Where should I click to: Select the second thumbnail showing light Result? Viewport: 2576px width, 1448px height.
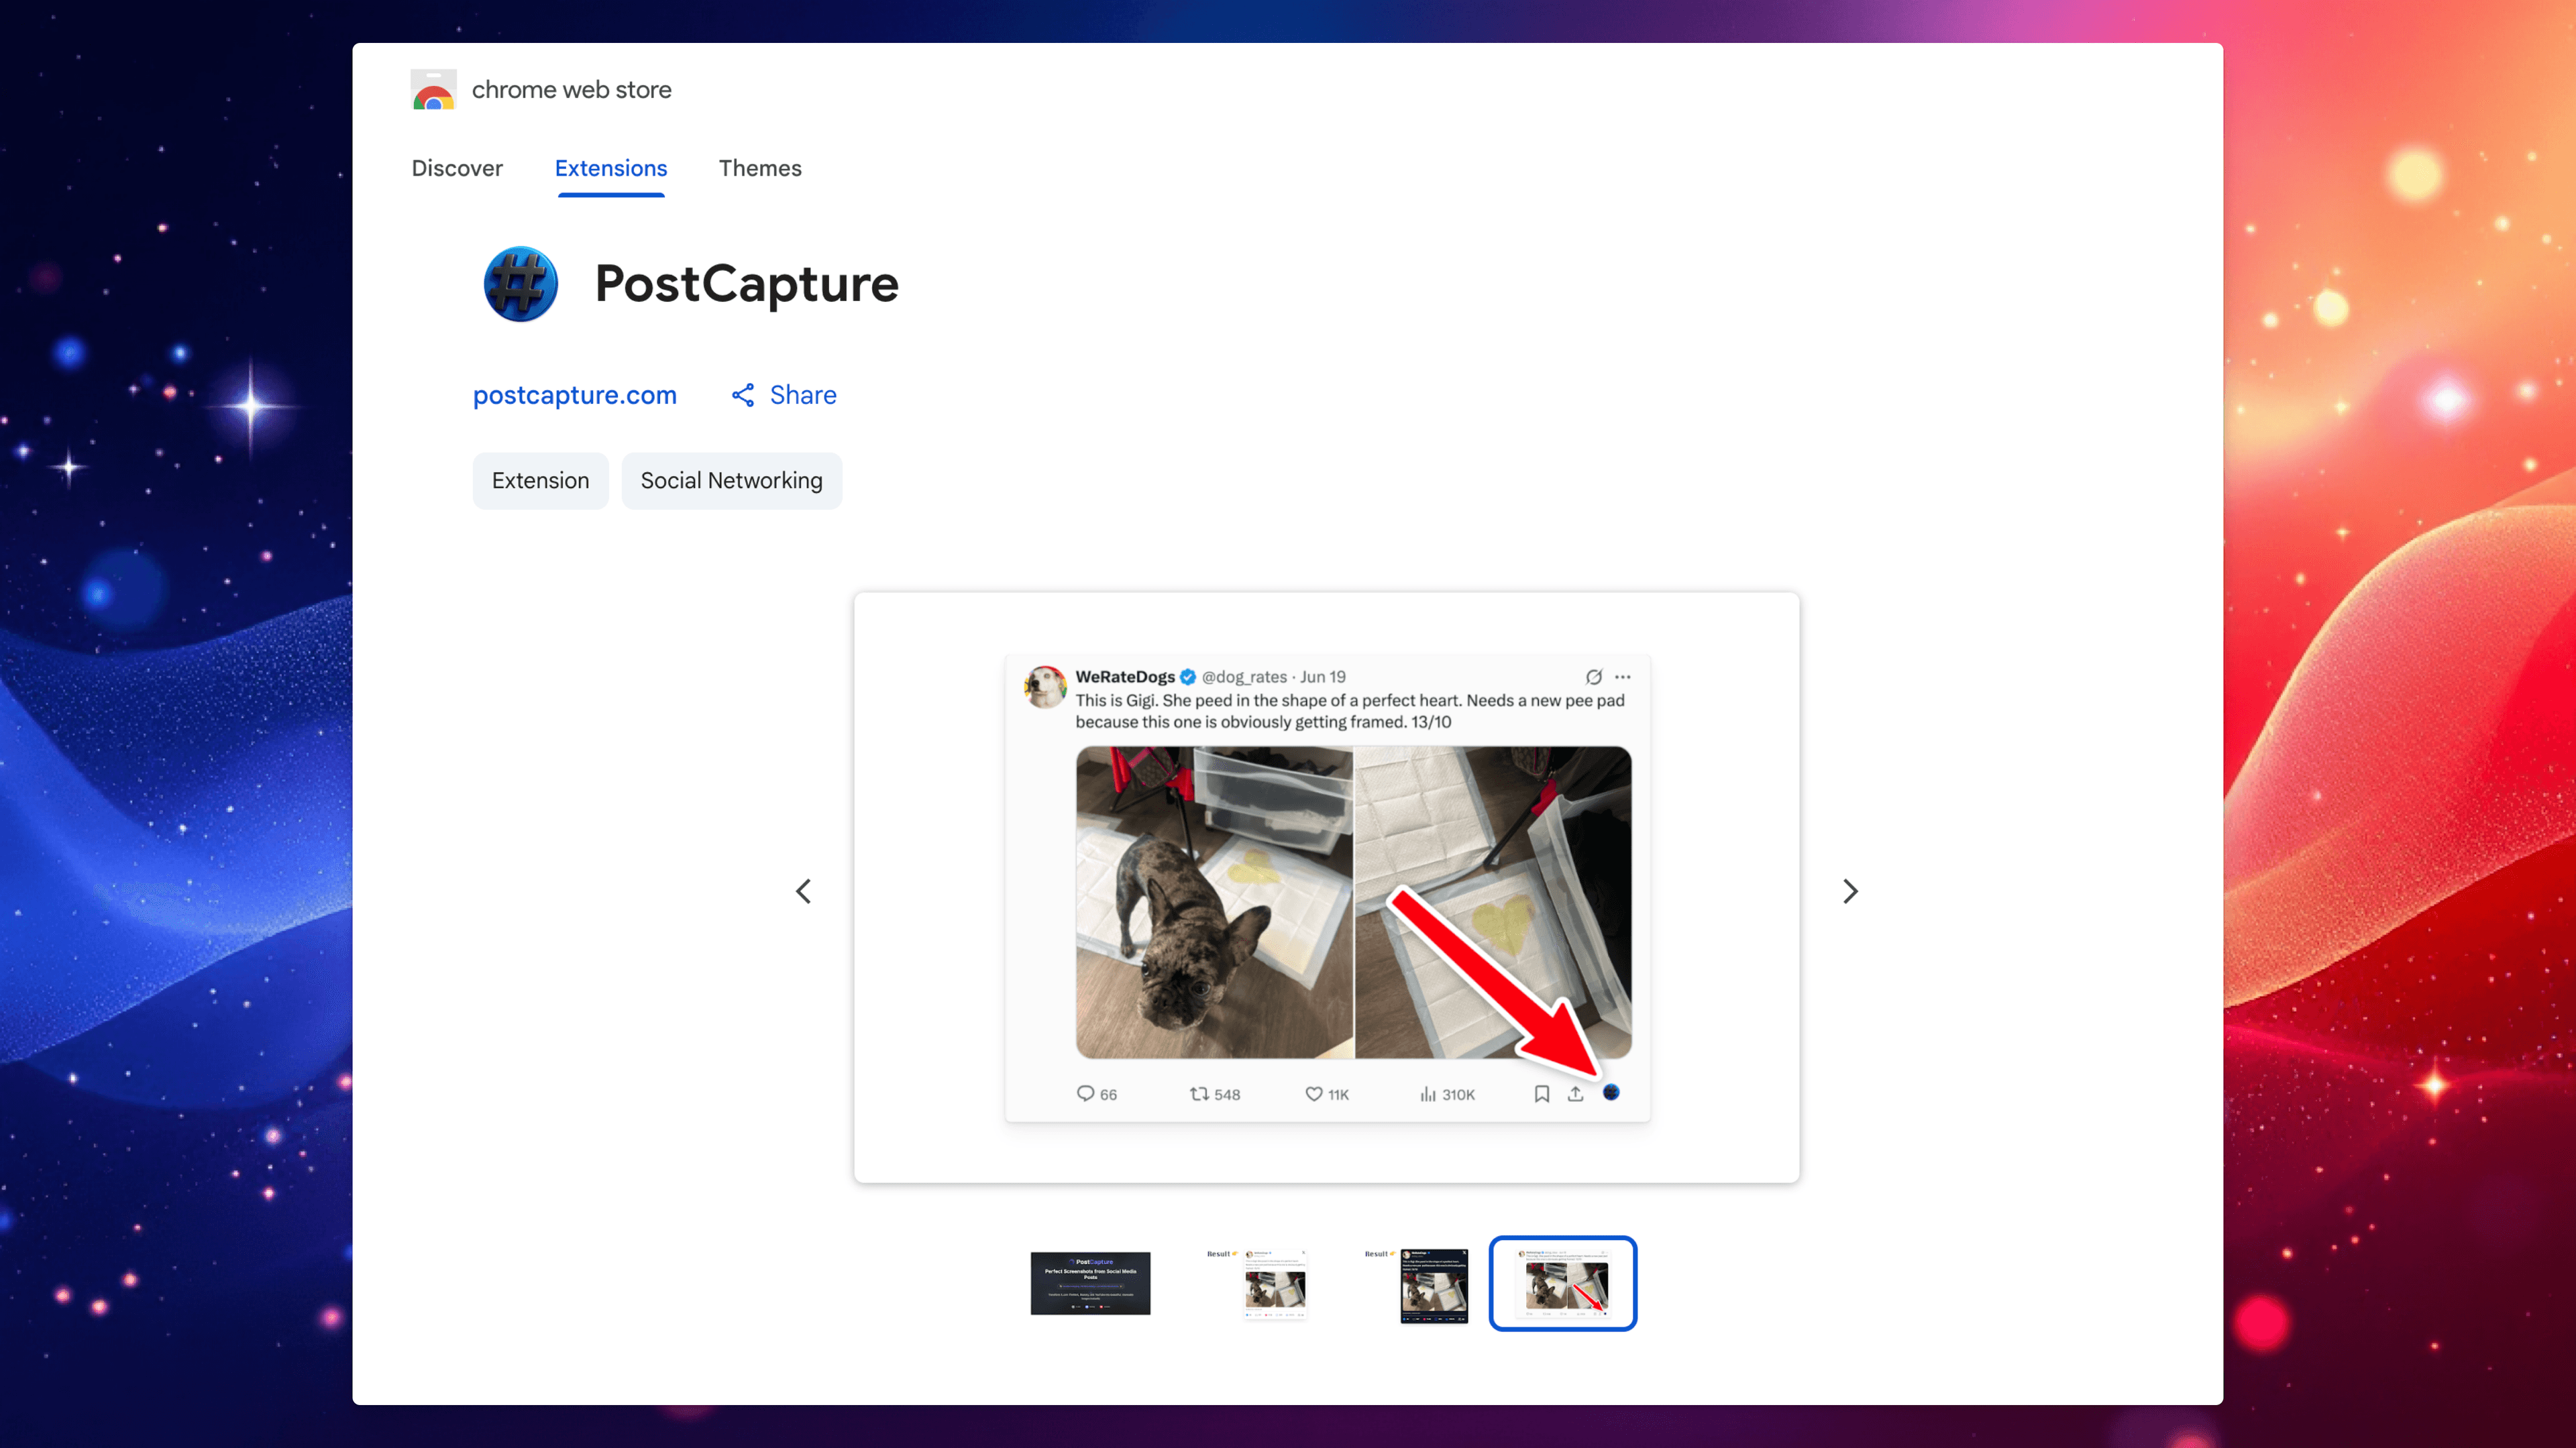(1257, 1283)
